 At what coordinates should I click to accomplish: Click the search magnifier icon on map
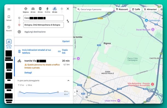(x=79, y=9)
